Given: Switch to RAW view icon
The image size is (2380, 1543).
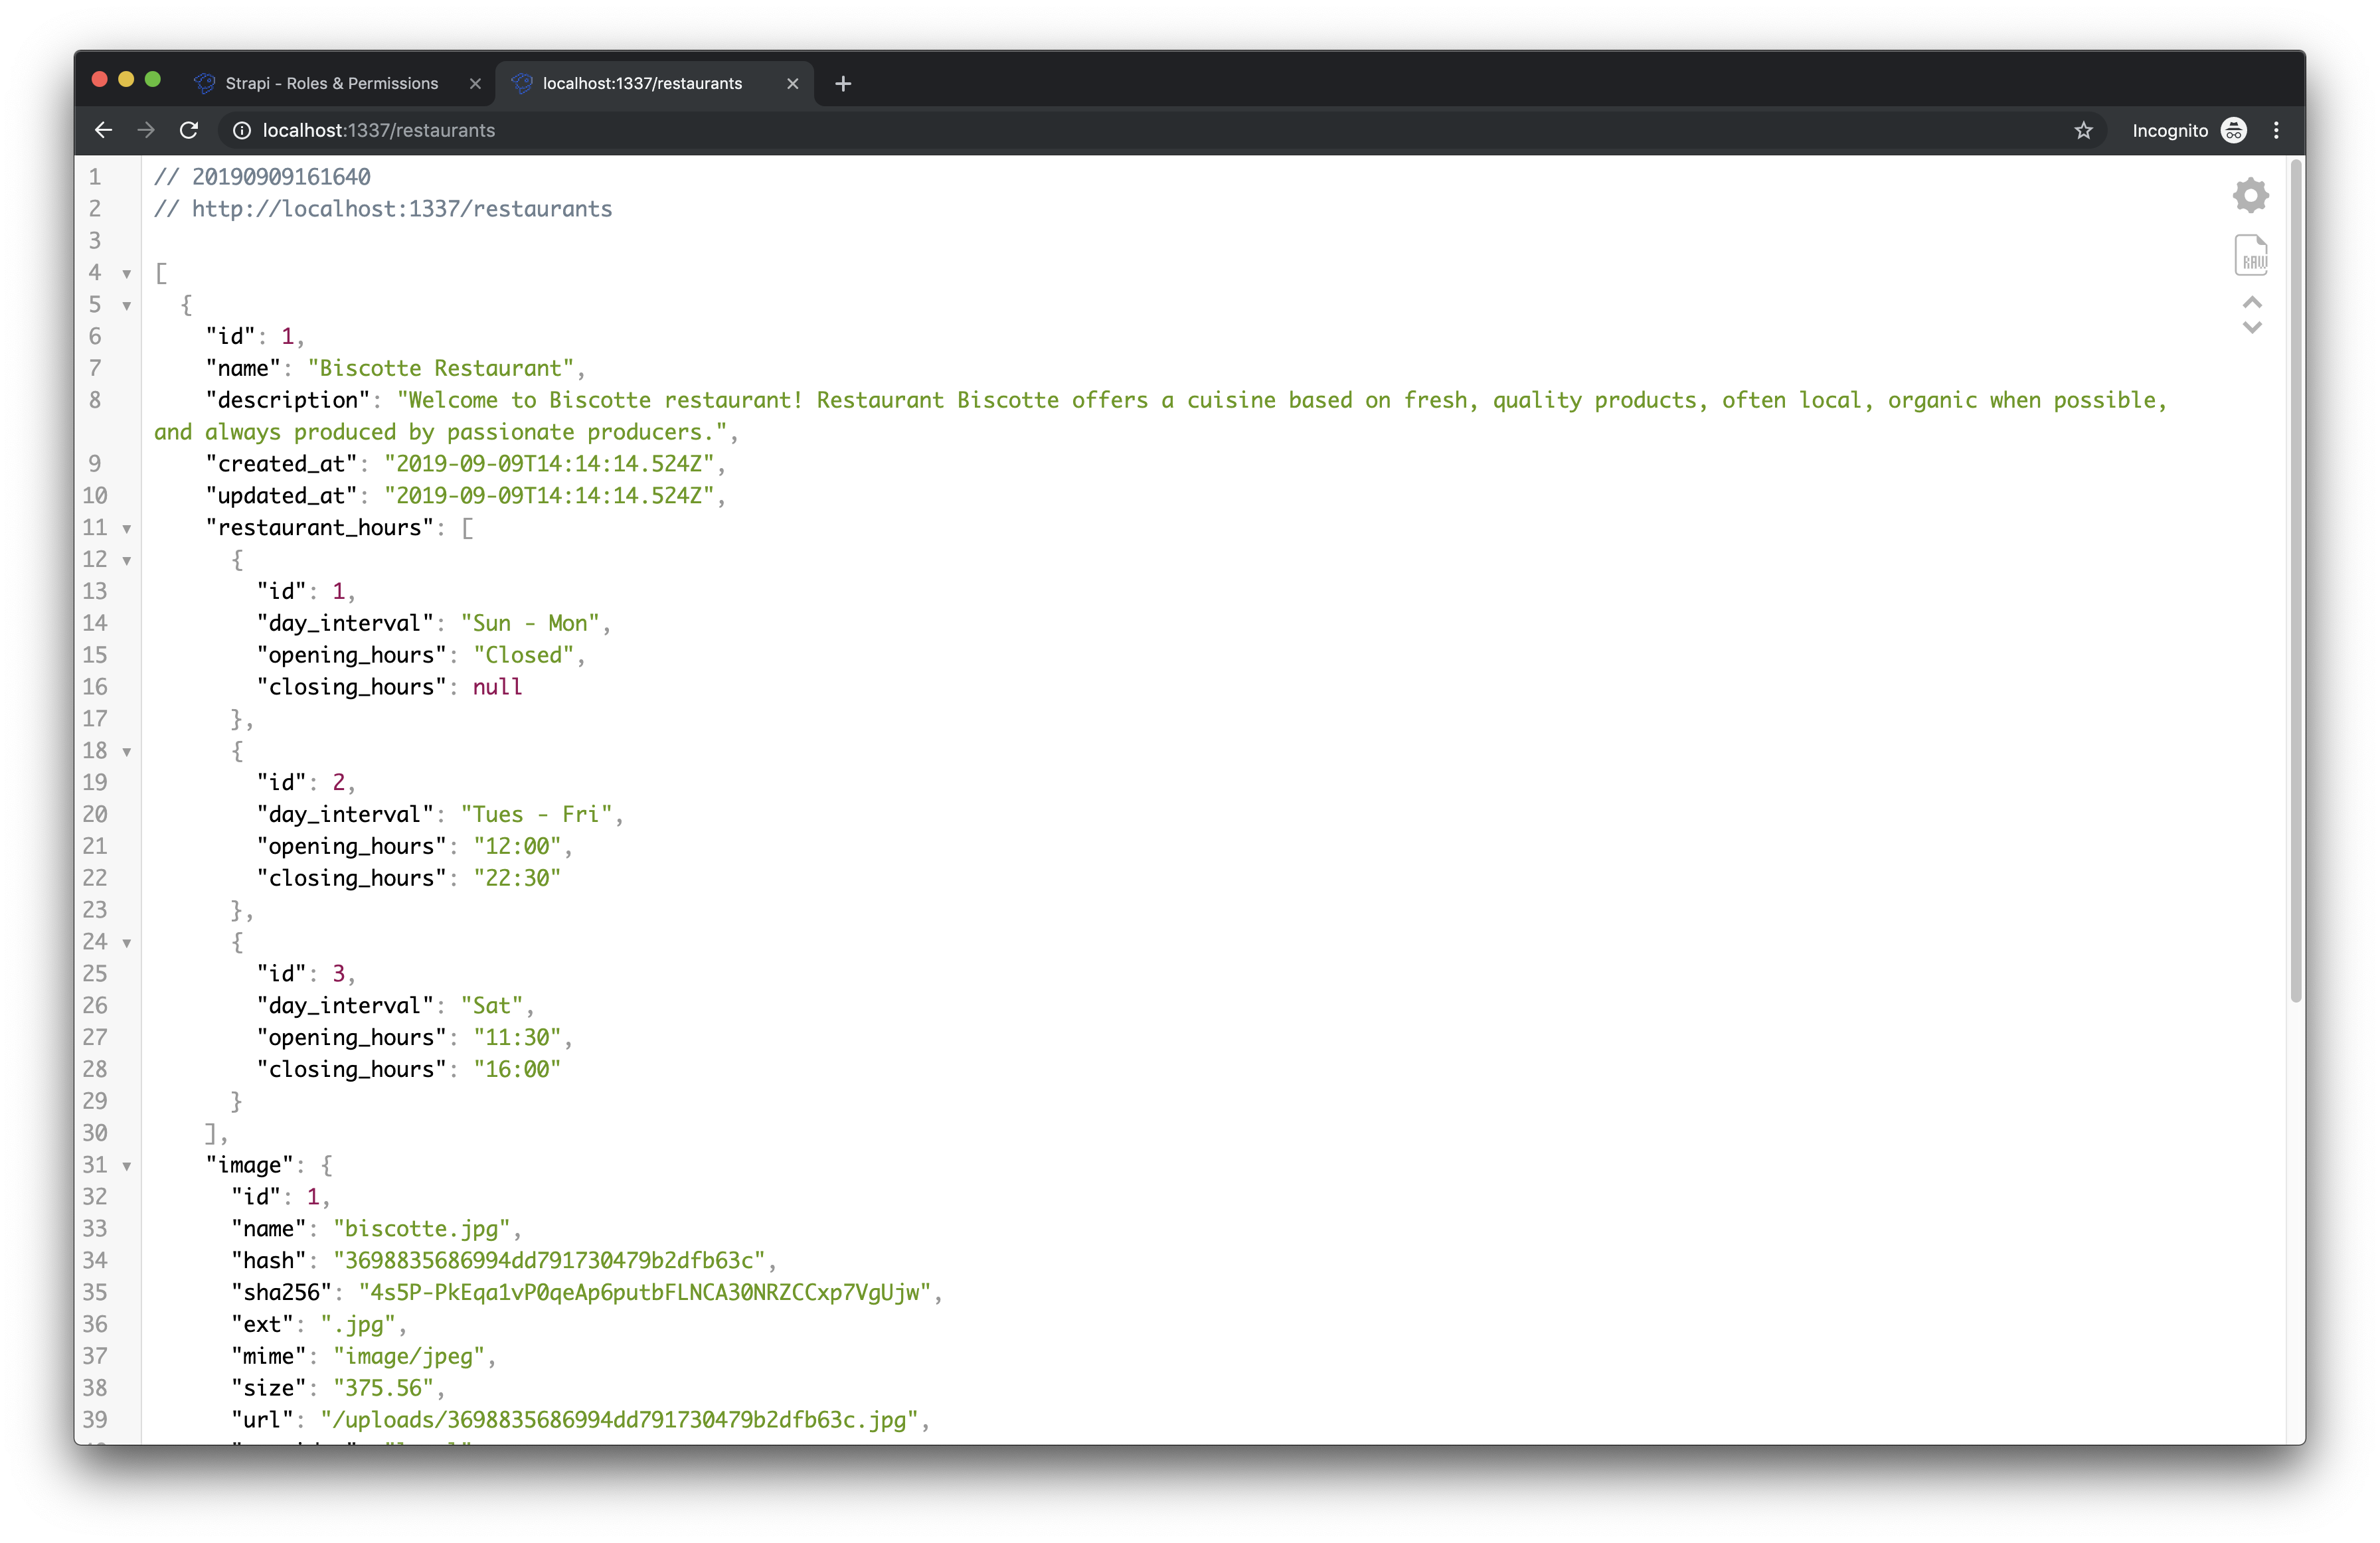Looking at the screenshot, I should click(x=2251, y=256).
